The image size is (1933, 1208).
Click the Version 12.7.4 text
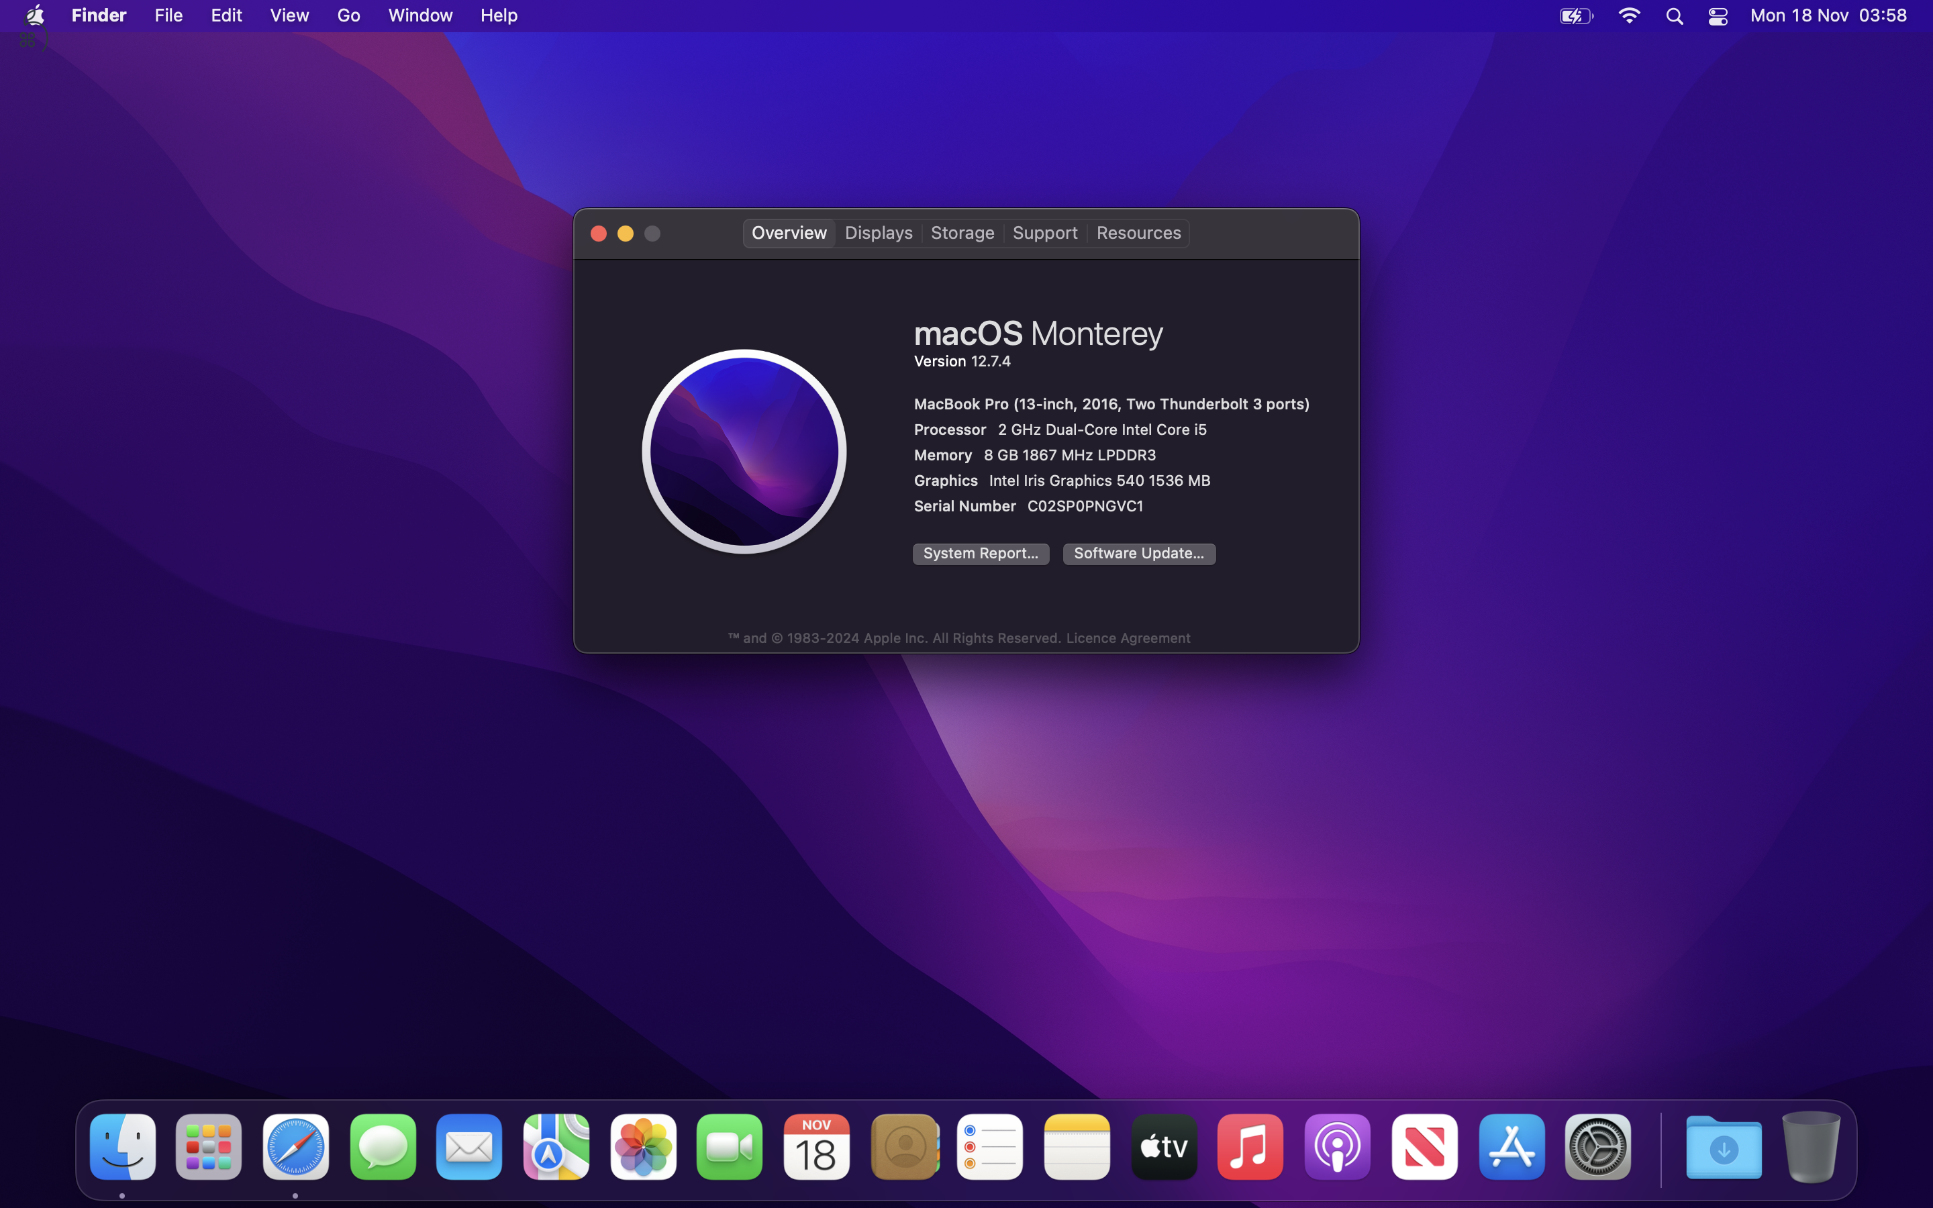(x=962, y=361)
